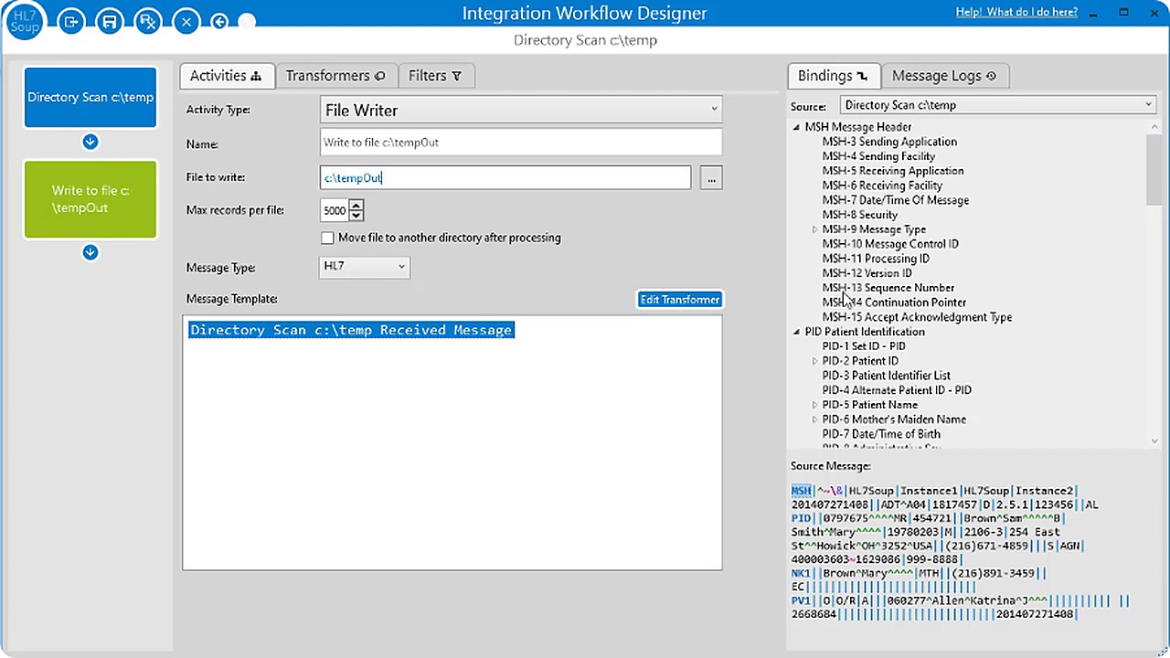This screenshot has height=658, width=1170.
Task: Expand the PID-2 Patient ID node
Action: click(814, 361)
